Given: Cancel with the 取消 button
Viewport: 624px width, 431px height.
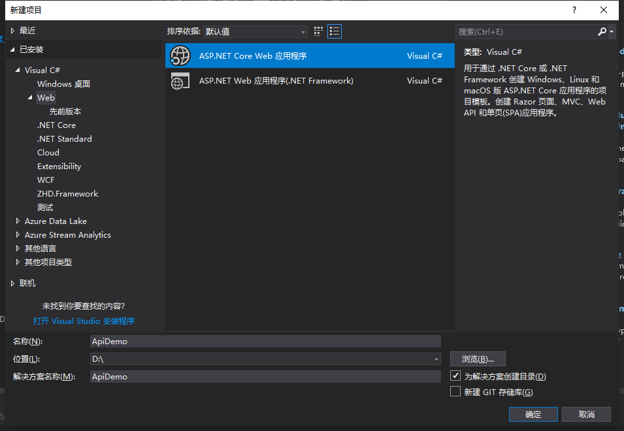Looking at the screenshot, I should 587,414.
